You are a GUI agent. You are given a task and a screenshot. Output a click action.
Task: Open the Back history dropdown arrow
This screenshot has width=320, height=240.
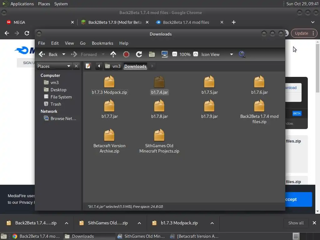(64, 54)
